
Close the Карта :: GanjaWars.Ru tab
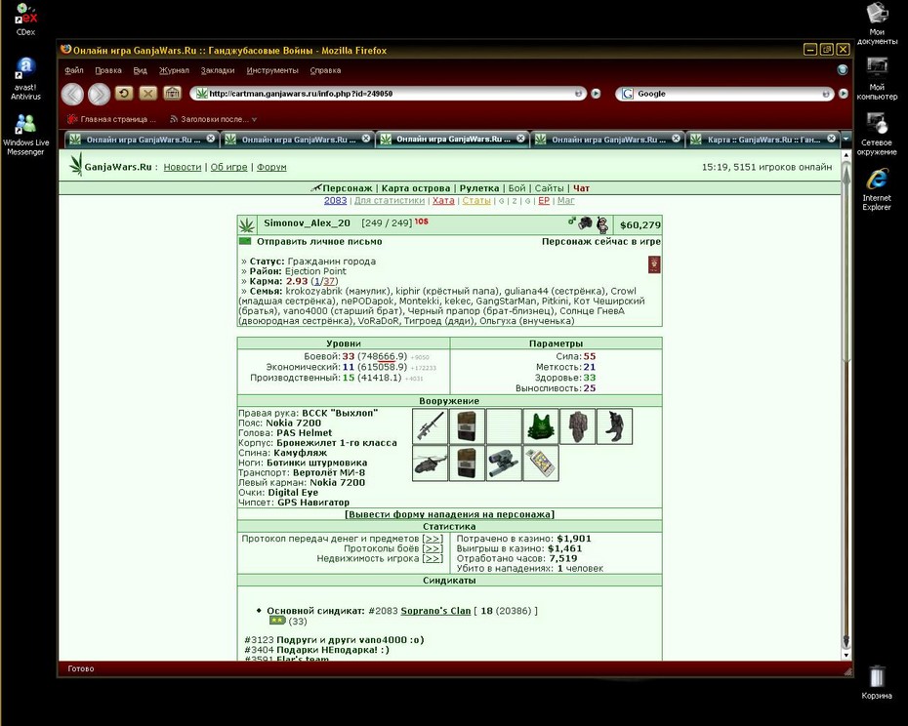[x=832, y=139]
